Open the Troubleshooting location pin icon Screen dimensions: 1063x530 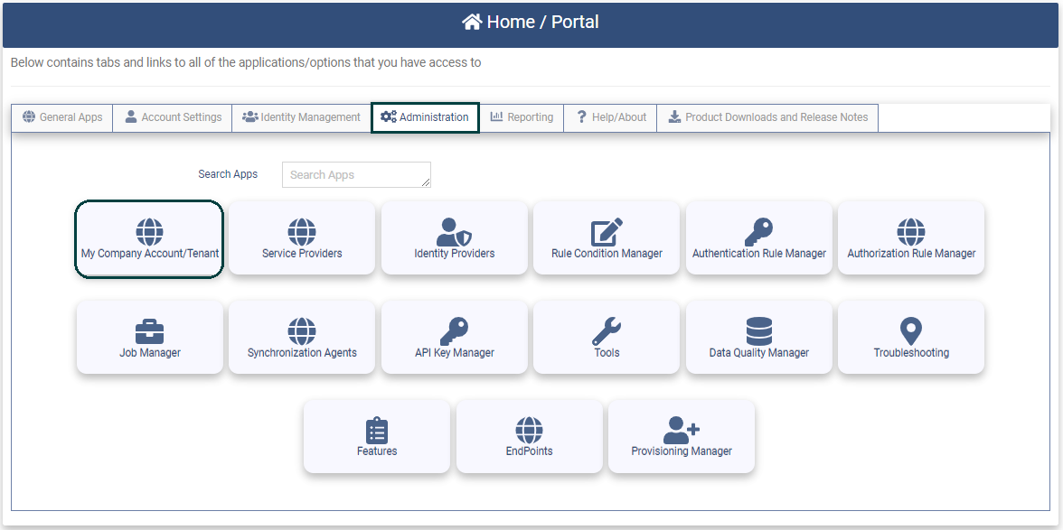909,337
